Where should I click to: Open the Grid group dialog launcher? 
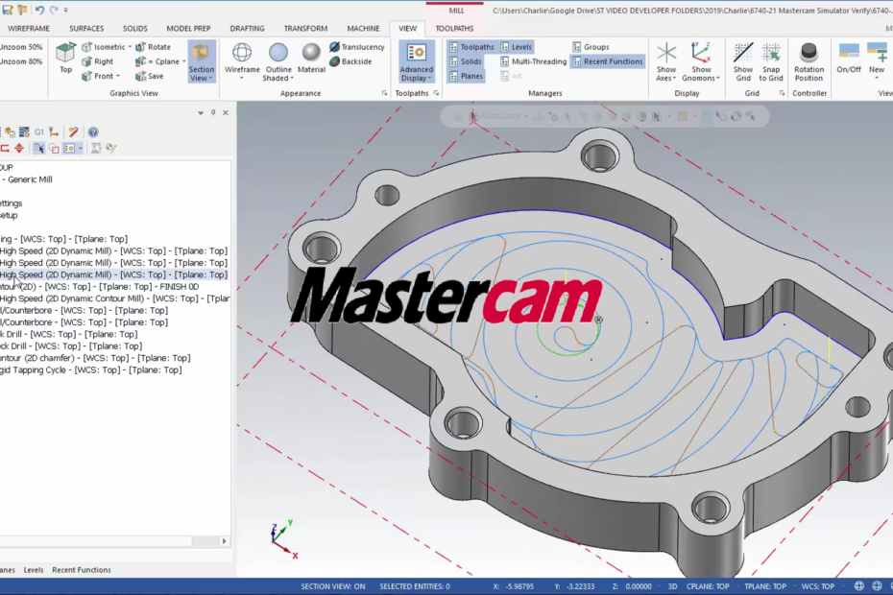tap(782, 93)
